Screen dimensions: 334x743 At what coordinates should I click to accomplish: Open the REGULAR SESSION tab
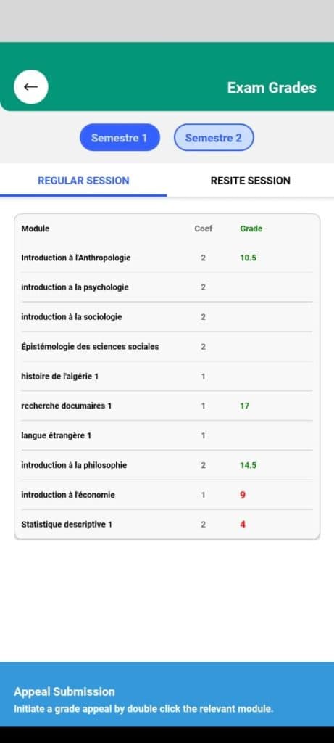(83, 181)
